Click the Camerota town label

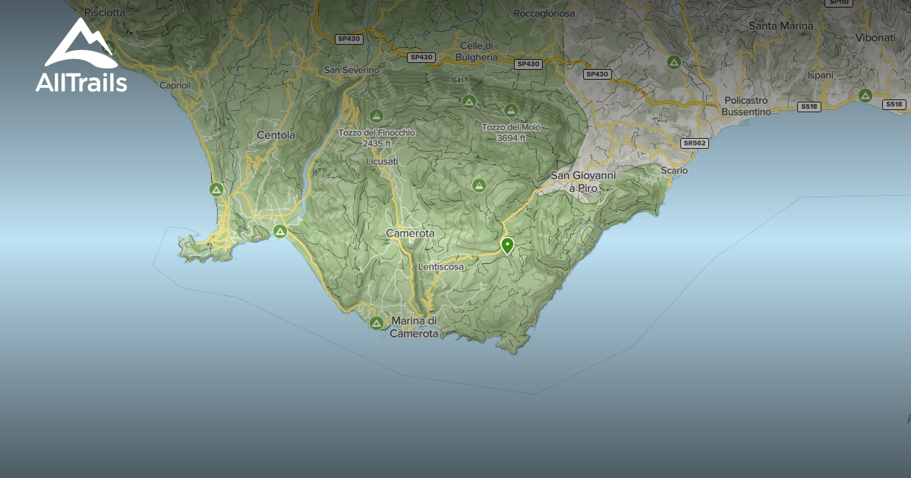click(x=410, y=234)
